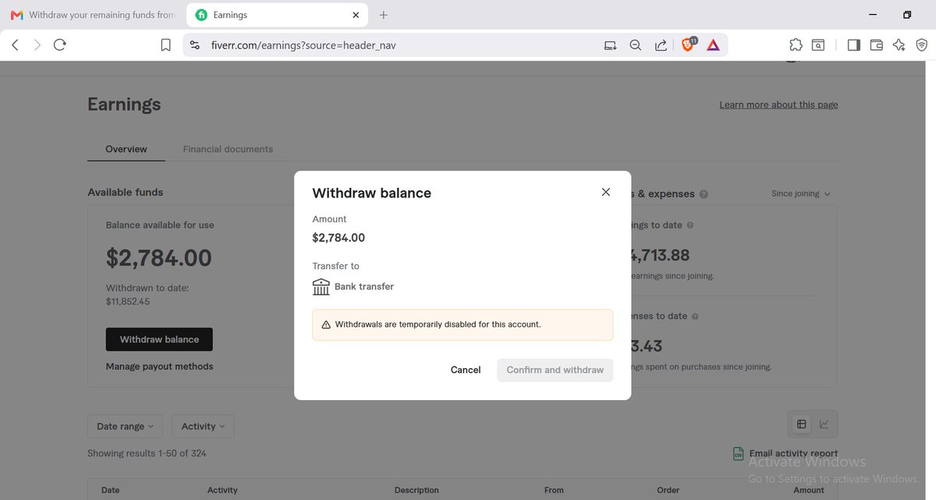Viewport: 936px width, 500px height.
Task: Open Manage payout methods link
Action: click(x=159, y=367)
